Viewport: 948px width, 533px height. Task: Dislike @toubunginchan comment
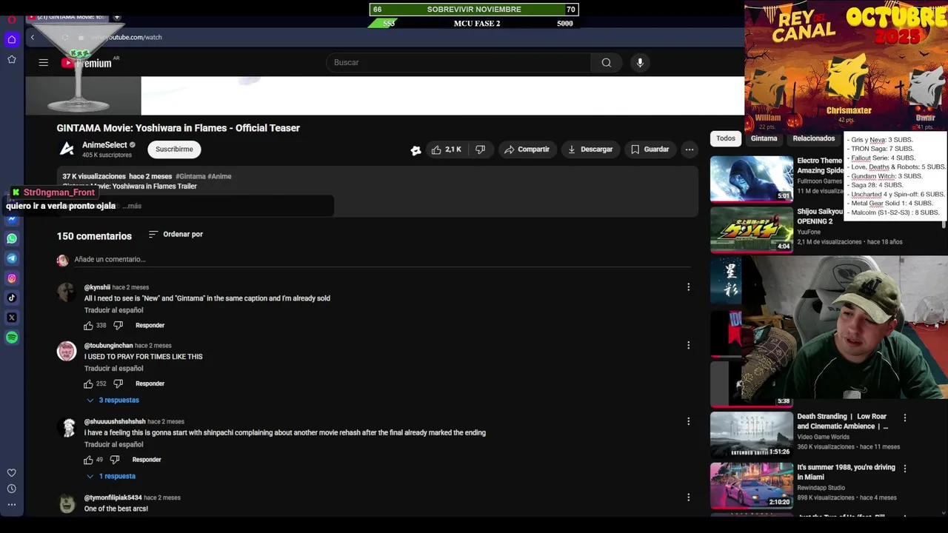[118, 383]
